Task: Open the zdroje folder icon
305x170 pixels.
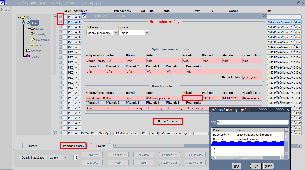Action: (x=33, y=29)
